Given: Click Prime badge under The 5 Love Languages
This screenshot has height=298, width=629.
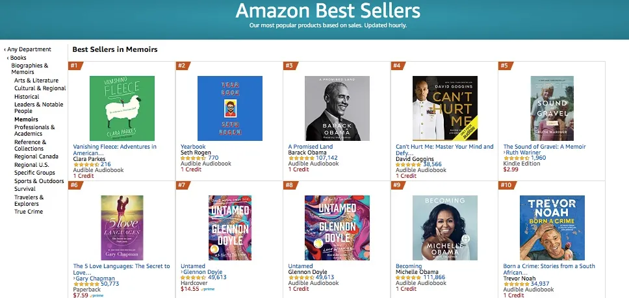Looking at the screenshot, I should (97, 295).
